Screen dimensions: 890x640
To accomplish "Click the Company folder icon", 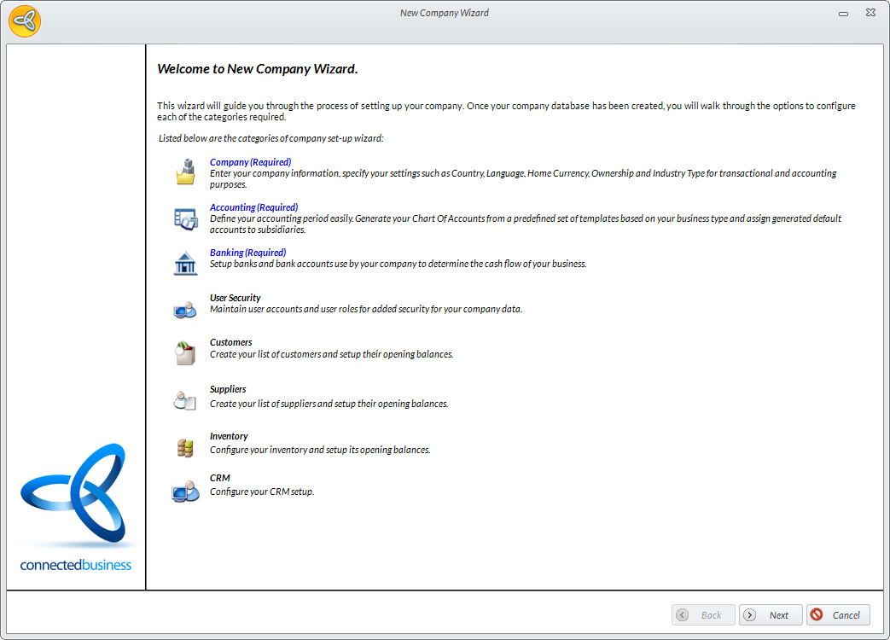I will [185, 172].
